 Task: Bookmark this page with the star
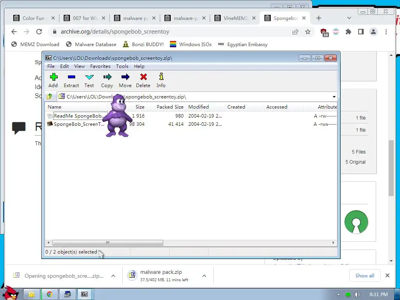point(308,32)
